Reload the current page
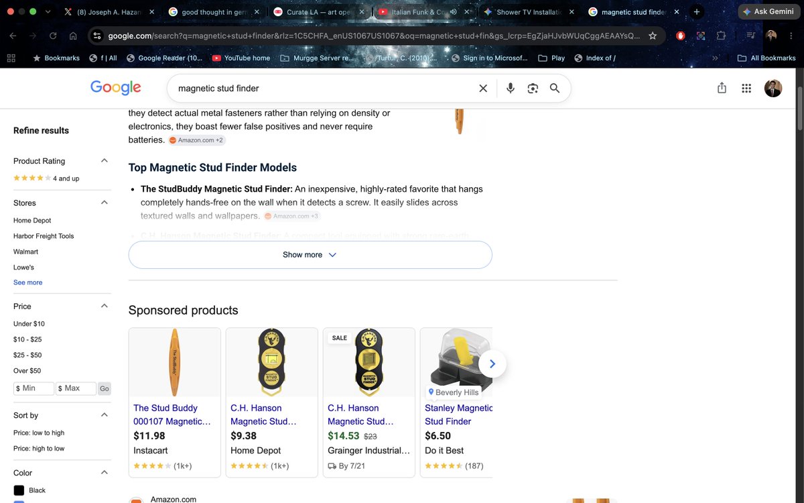 pos(53,36)
